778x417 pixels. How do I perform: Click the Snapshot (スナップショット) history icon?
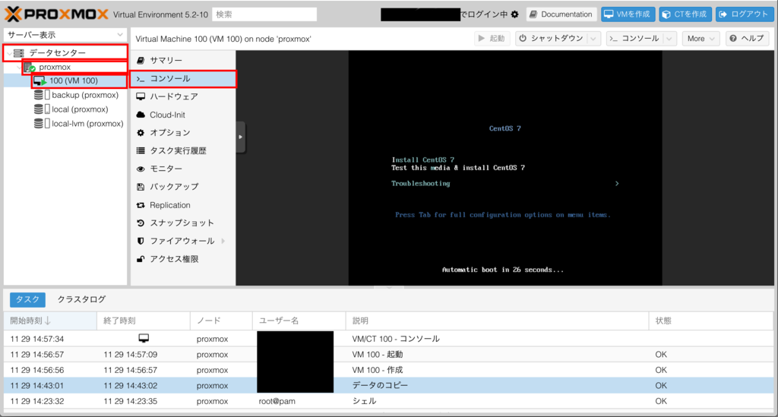[141, 223]
